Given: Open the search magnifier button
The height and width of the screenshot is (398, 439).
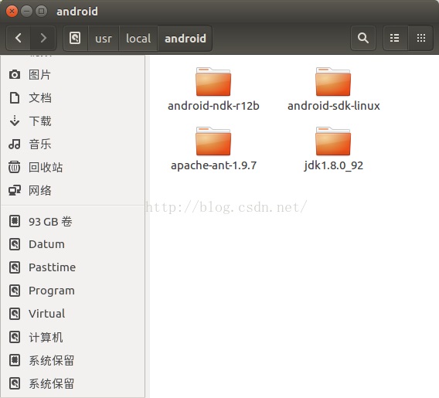Looking at the screenshot, I should (362, 38).
